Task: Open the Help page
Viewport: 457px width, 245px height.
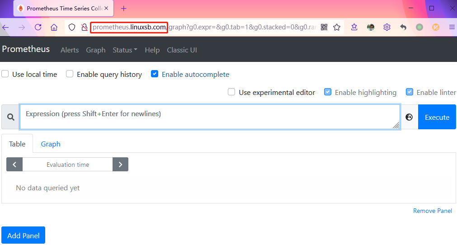Action: (x=152, y=50)
